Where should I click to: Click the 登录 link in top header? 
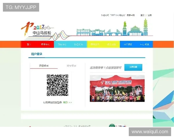point(142,15)
